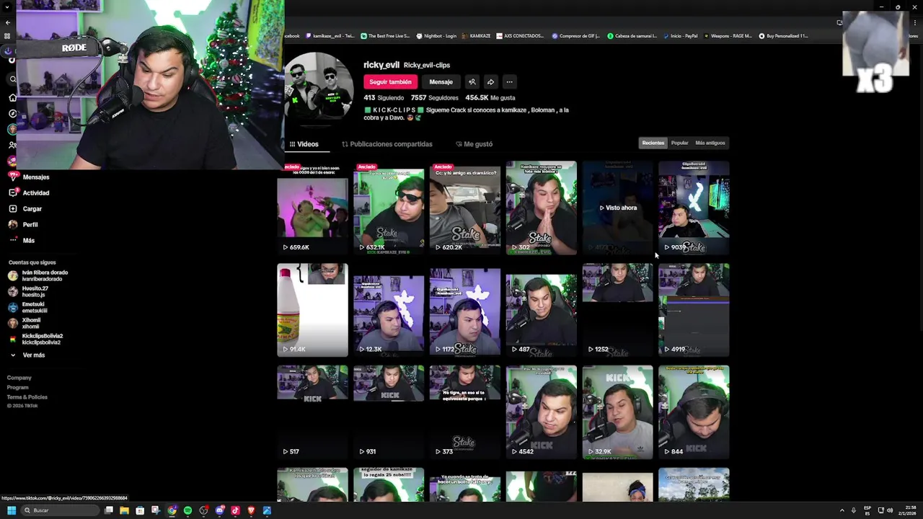Screen dimensions: 923x519
Task: Play the video with 32.9K views
Action: click(x=618, y=412)
